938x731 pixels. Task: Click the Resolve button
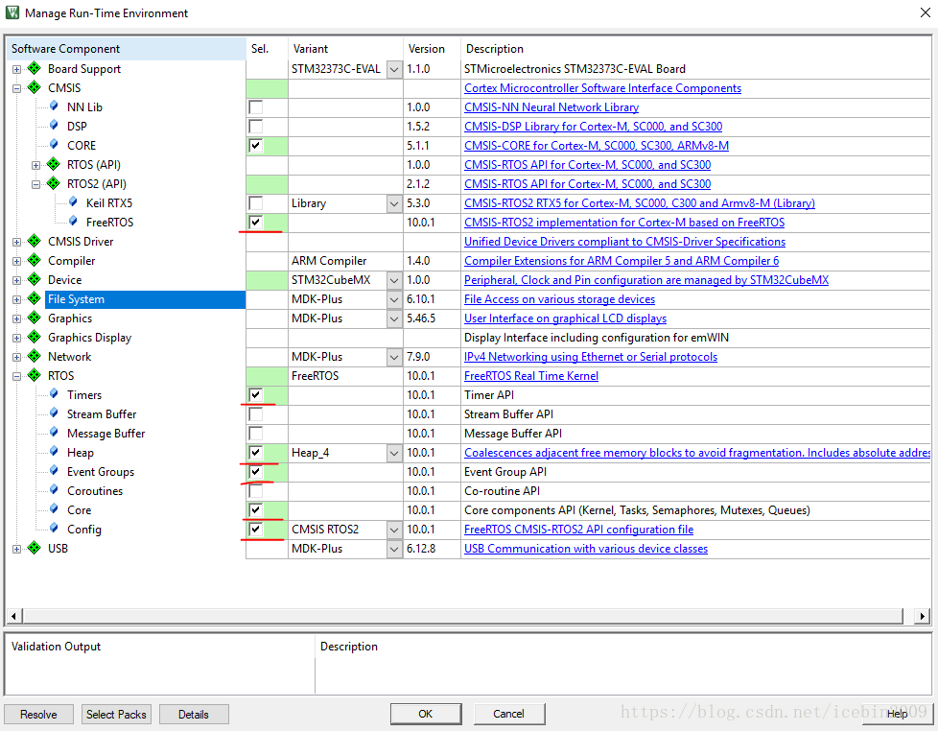coord(39,715)
